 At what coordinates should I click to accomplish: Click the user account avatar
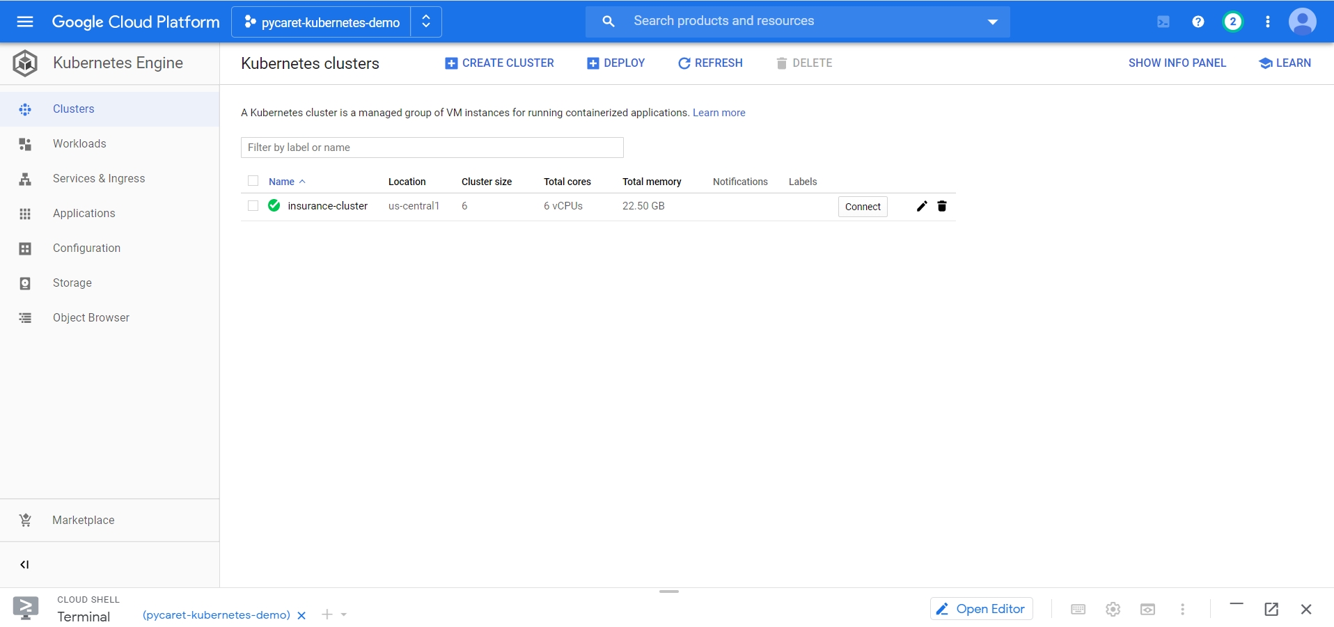tap(1302, 22)
